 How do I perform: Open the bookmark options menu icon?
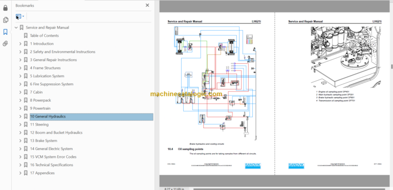click(20, 16)
